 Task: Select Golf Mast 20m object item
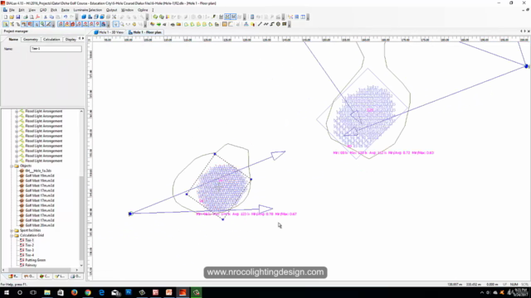point(40,225)
